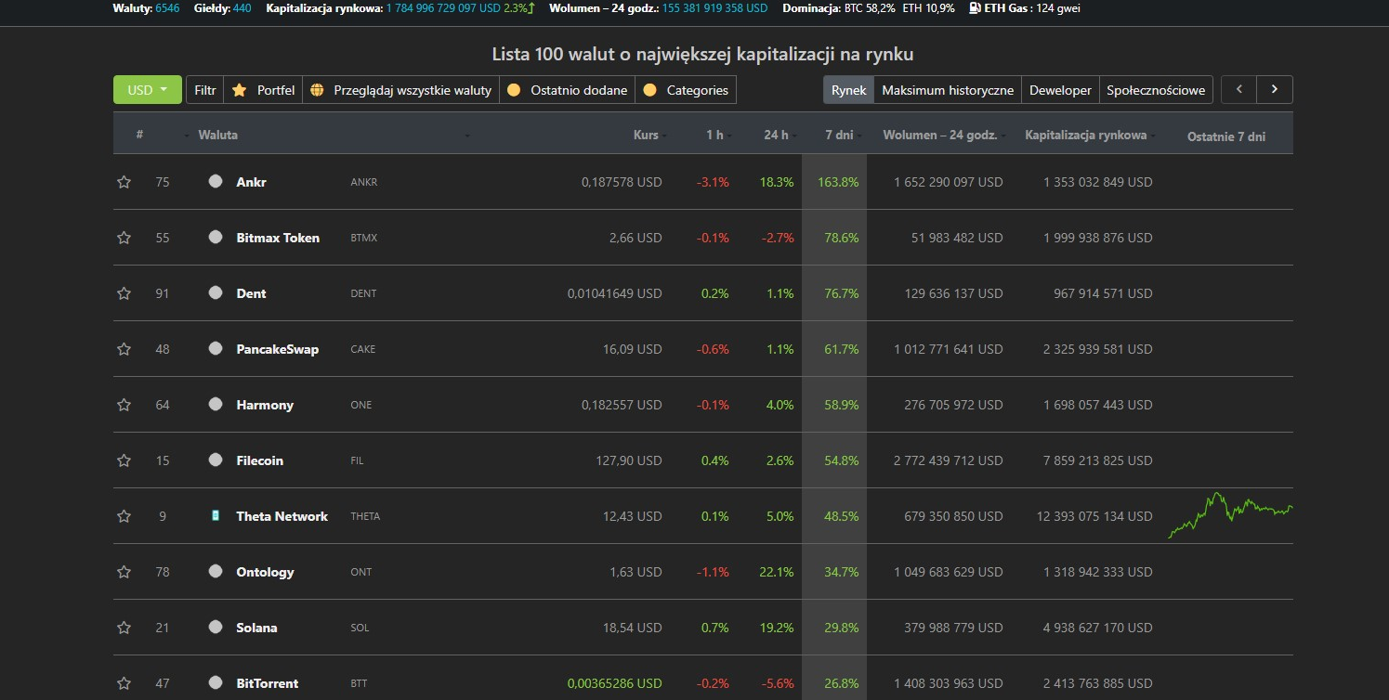Star BitTorrent as a favorite
This screenshot has height=700, width=1389.
[x=124, y=683]
